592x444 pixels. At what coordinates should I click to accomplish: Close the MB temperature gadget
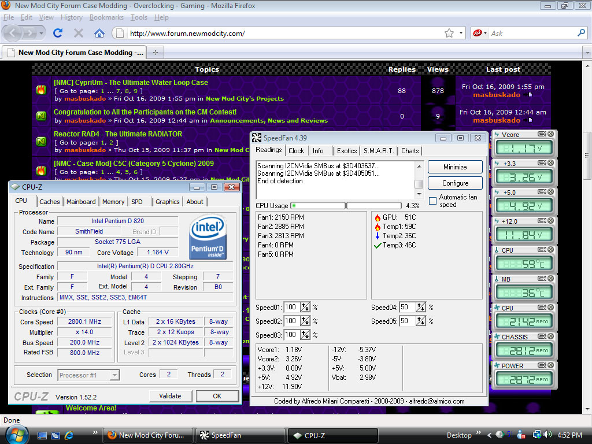[x=550, y=279]
